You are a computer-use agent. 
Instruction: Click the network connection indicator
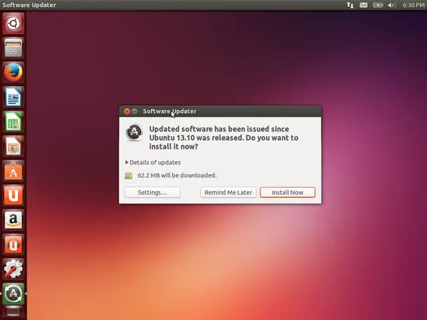tap(350, 5)
